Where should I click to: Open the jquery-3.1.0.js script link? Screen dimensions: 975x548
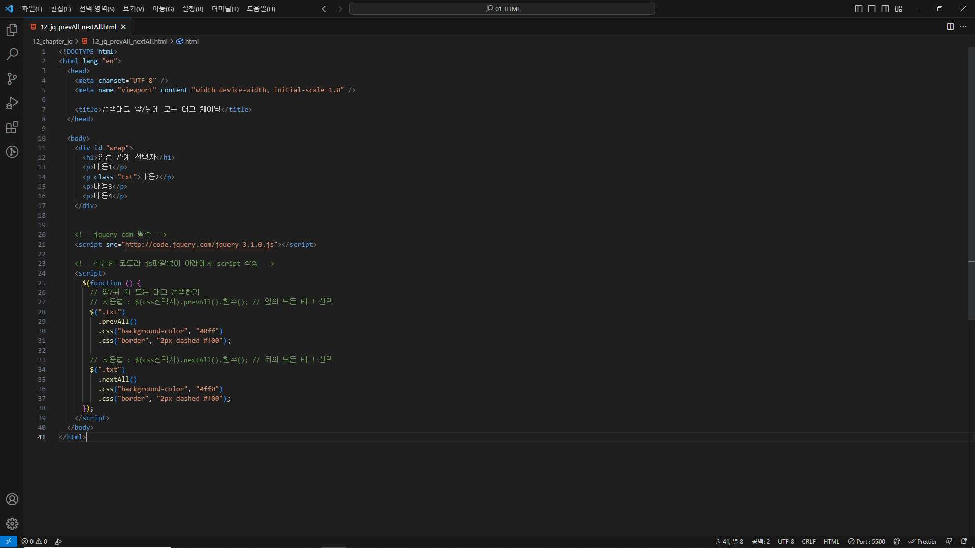click(x=200, y=245)
